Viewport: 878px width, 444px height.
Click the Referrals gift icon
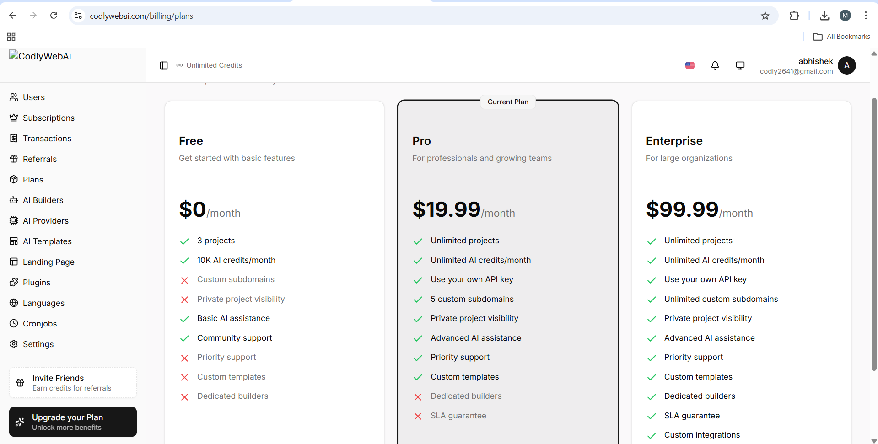tap(14, 159)
